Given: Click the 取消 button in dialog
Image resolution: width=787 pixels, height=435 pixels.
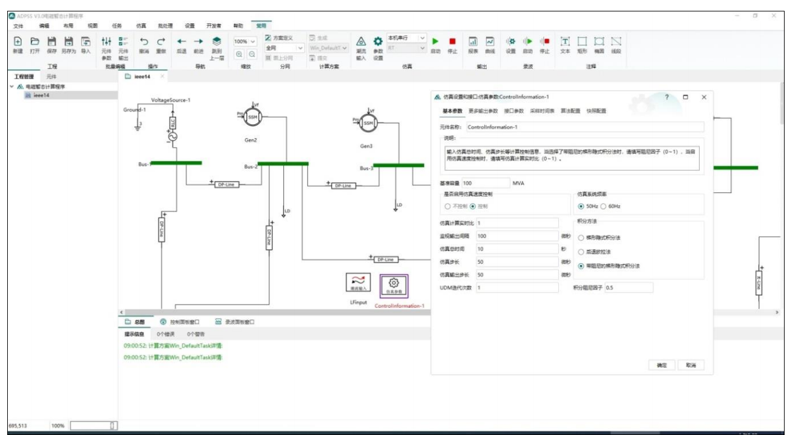Looking at the screenshot, I should pyautogui.click(x=690, y=365).
